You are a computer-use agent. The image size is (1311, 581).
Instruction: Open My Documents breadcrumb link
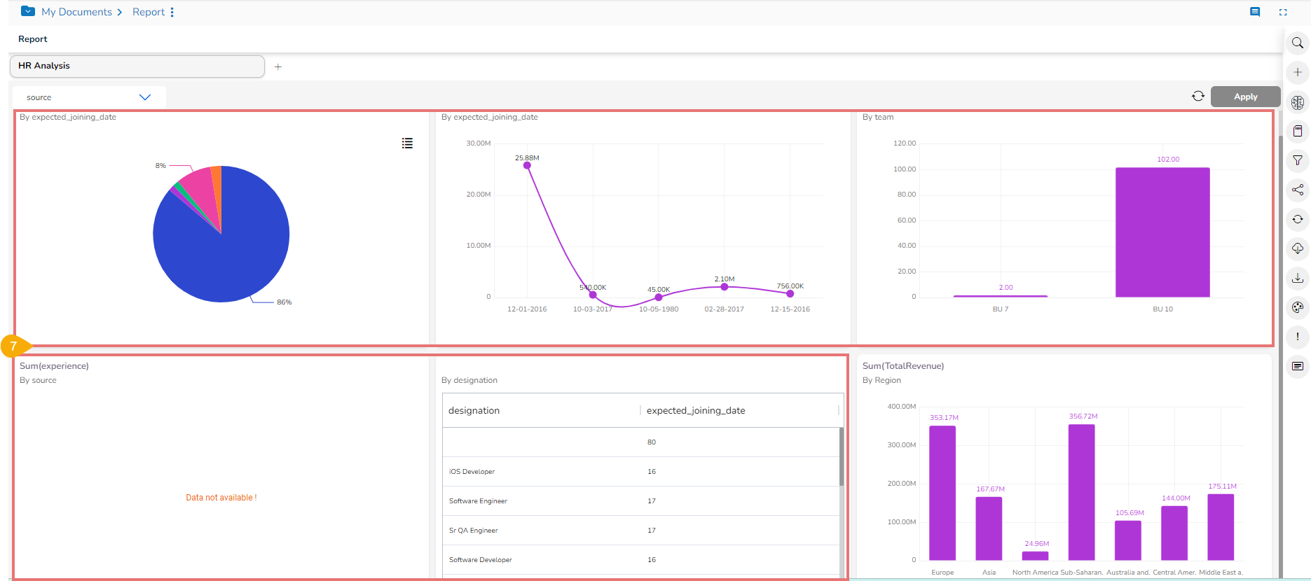pos(76,12)
